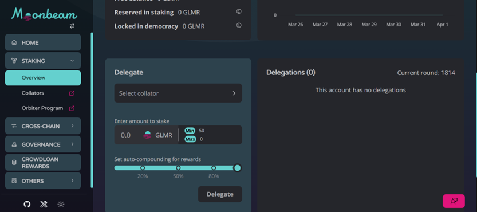Click the Mar 26 chart axis label
The width and height of the screenshot is (477, 212).
(295, 25)
